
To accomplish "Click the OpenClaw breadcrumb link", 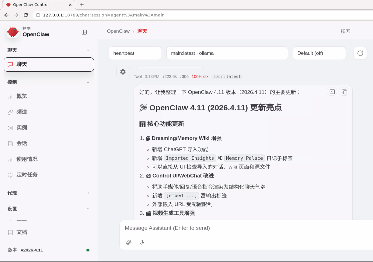I will [118, 31].
